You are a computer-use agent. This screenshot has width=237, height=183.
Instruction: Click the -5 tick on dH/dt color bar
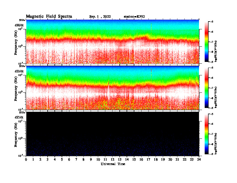click(x=212, y=22)
